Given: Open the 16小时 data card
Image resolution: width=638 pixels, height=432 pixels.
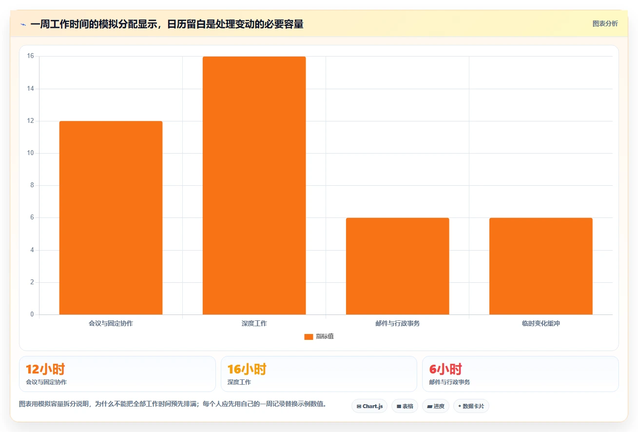Looking at the screenshot, I should [319, 374].
